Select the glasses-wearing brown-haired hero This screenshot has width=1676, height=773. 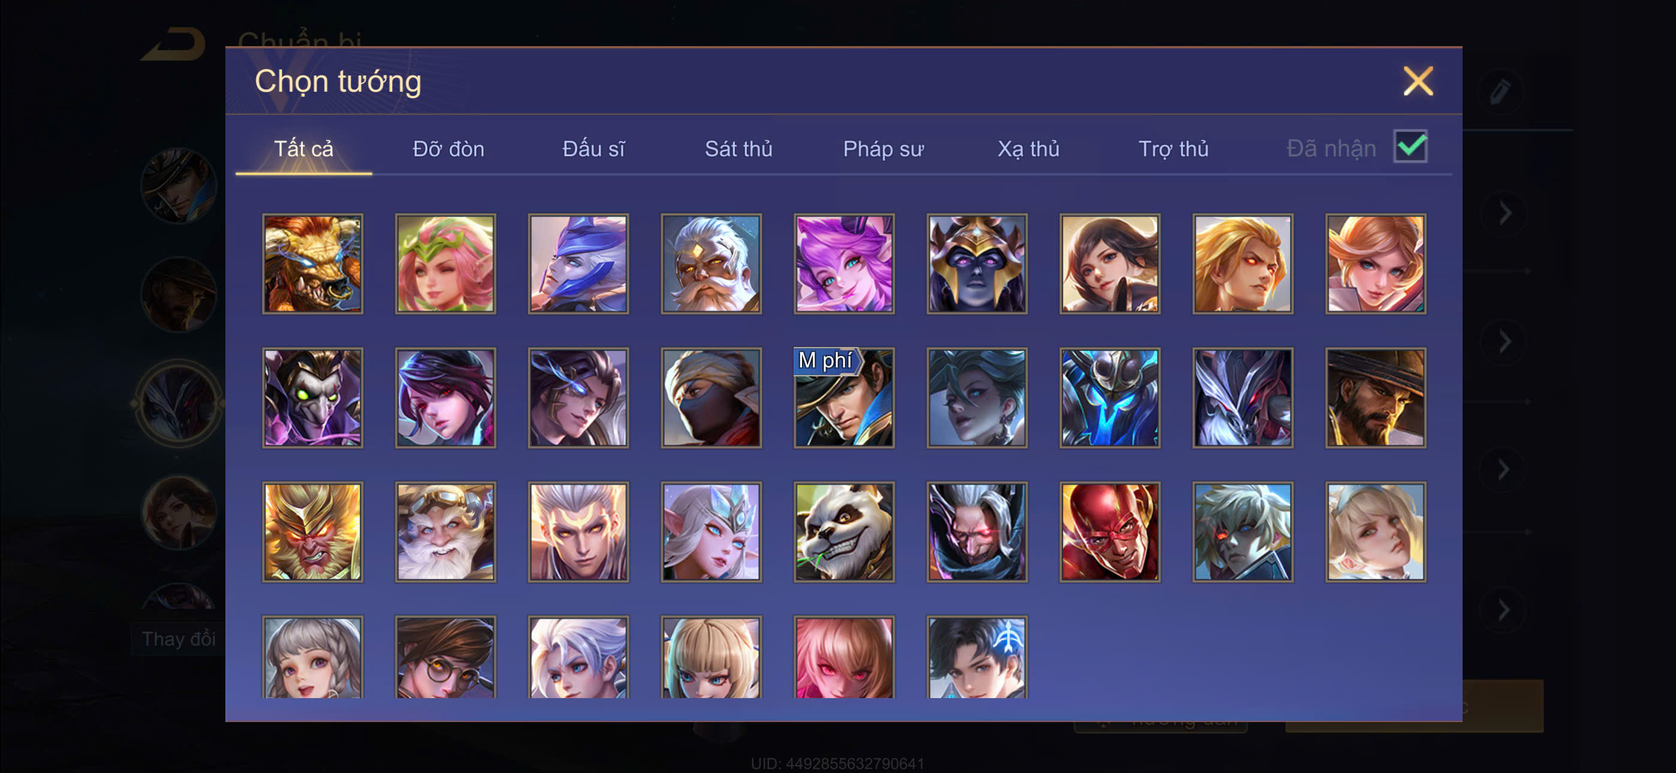point(445,657)
